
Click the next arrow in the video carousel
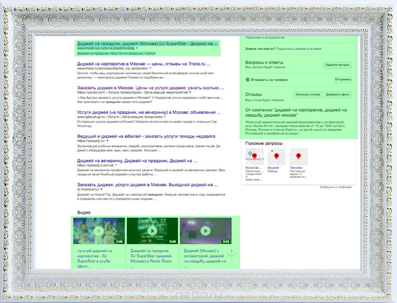[232, 251]
